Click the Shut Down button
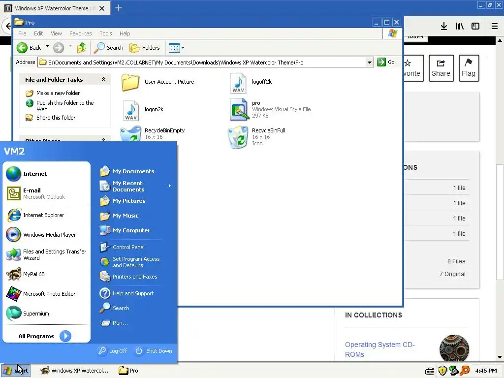Image resolution: width=504 pixels, height=378 pixels. tap(154, 351)
